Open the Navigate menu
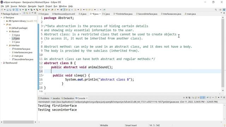226x127 pixels. point(32,6)
